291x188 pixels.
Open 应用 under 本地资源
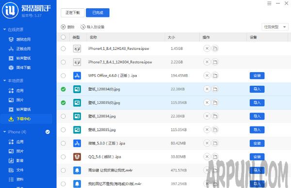[16, 91]
